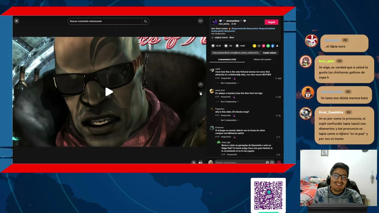The height and width of the screenshot is (213, 379).
Task: Click the embed code share icon
Action: (x=259, y=46)
